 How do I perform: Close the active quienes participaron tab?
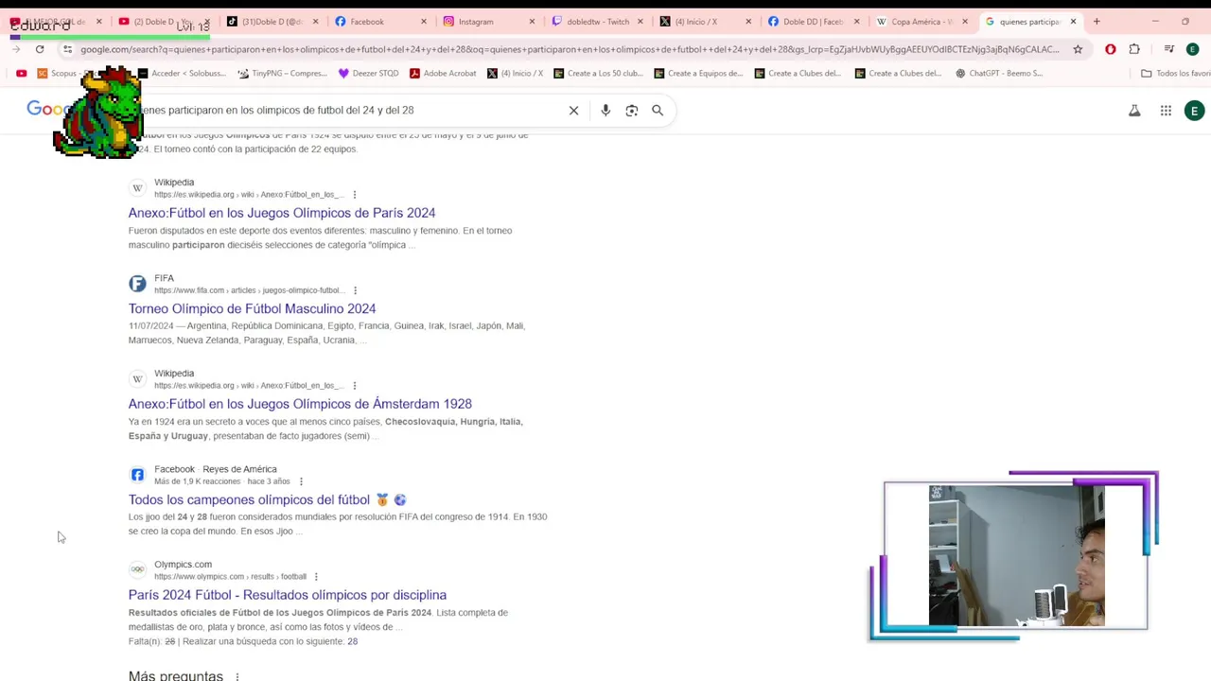(x=1073, y=22)
